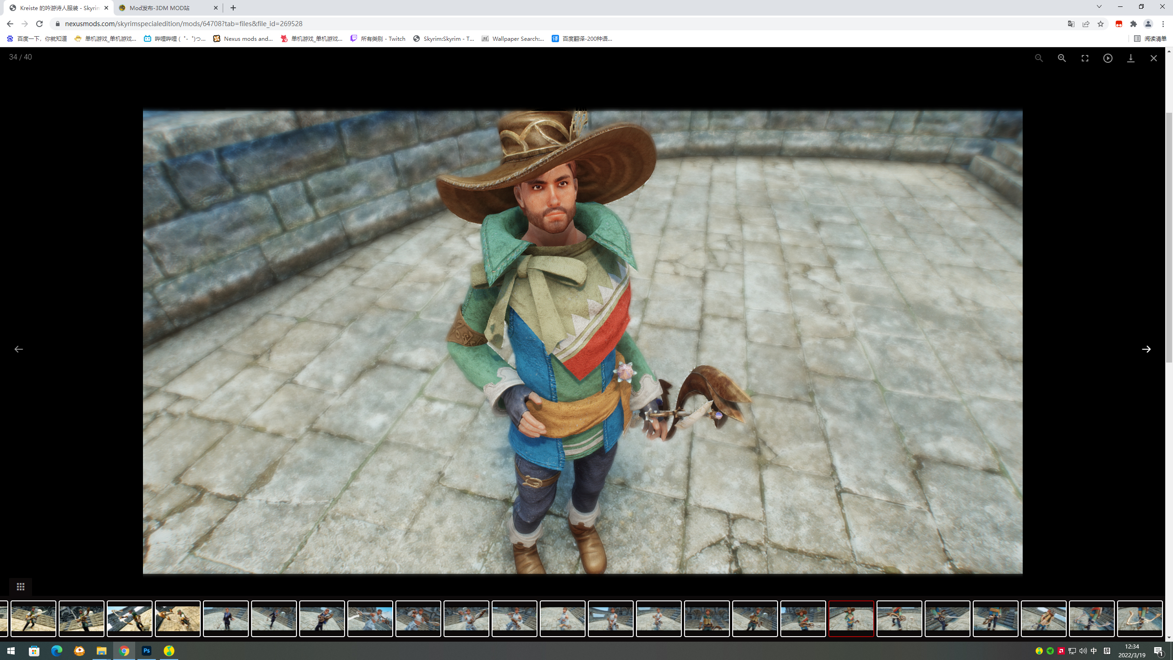Viewport: 1173px width, 660px height.
Task: Go to the next gallery image
Action: click(1146, 349)
